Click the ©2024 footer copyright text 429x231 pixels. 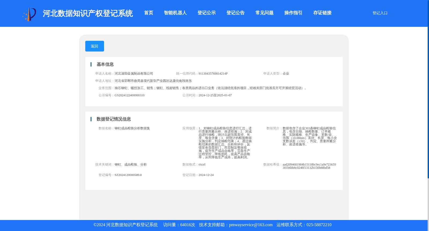(x=125, y=225)
